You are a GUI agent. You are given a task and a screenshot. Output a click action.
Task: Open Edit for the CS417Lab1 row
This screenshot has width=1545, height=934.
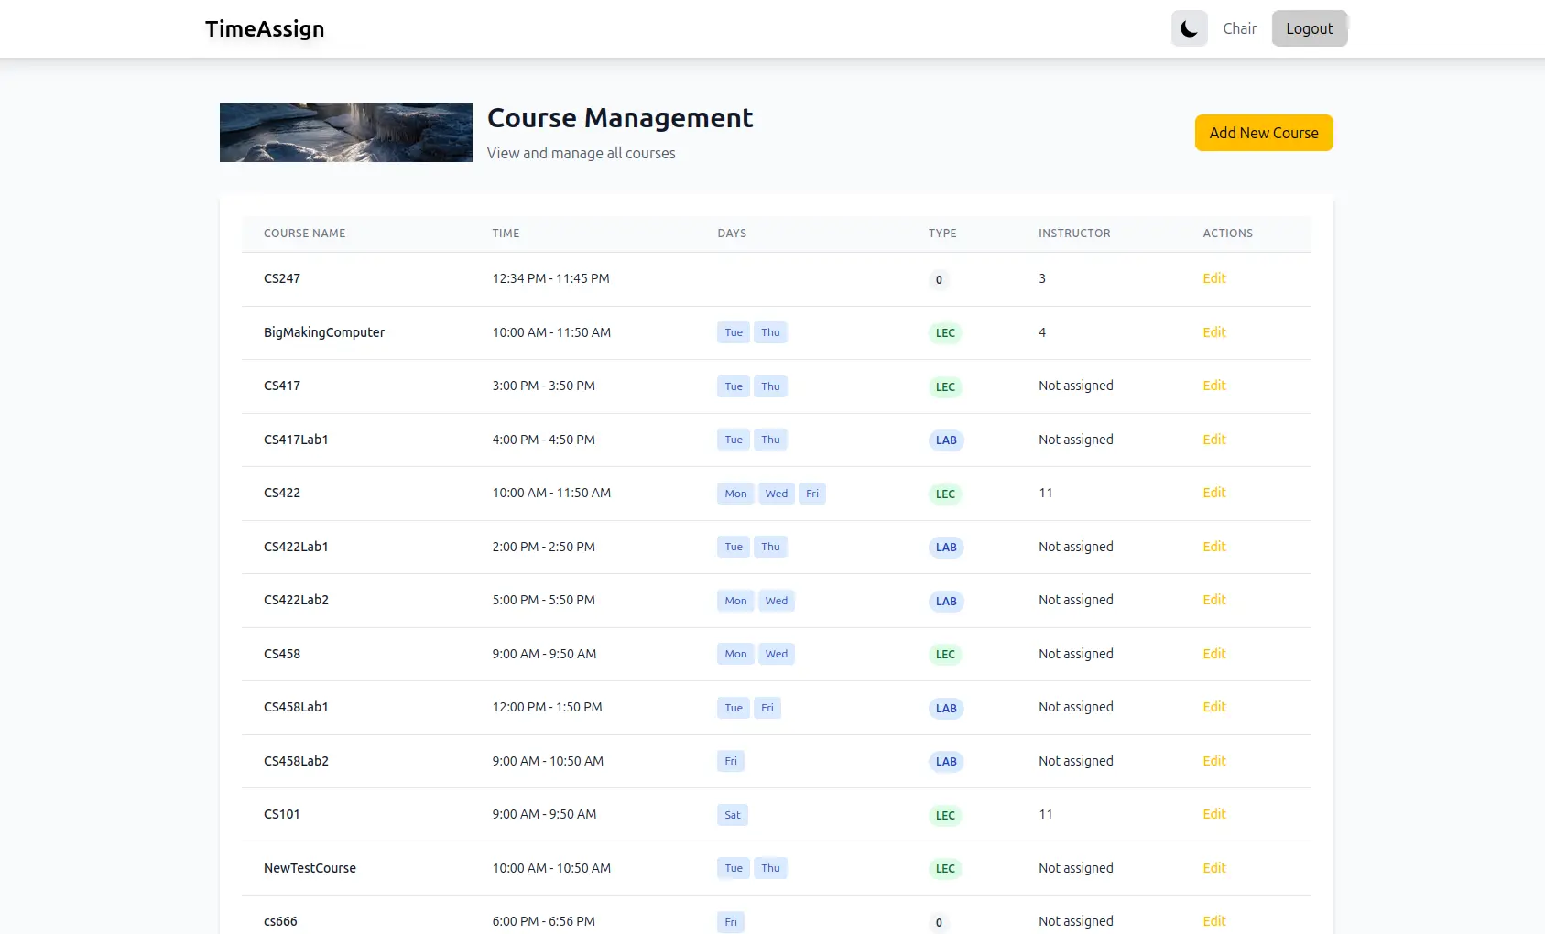coord(1213,440)
